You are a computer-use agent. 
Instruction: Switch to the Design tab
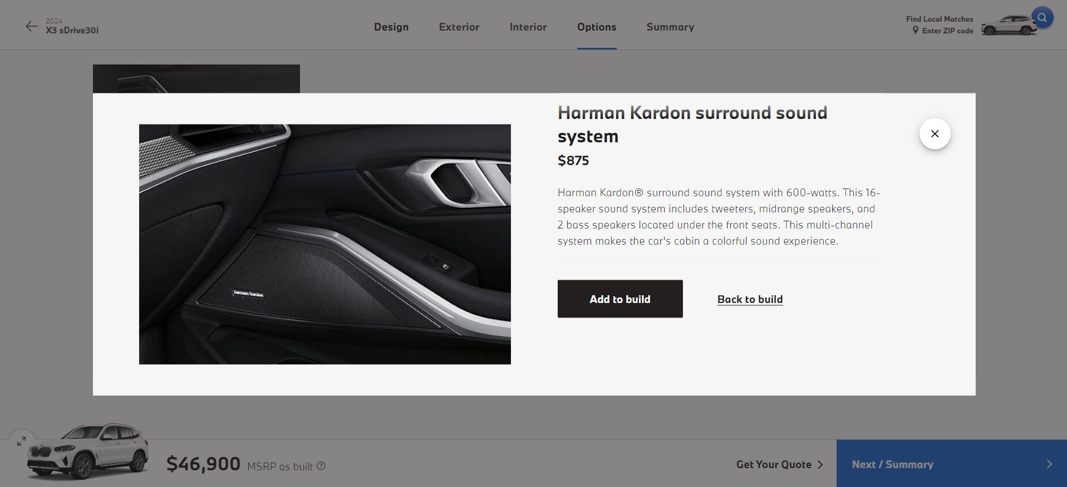(x=391, y=27)
